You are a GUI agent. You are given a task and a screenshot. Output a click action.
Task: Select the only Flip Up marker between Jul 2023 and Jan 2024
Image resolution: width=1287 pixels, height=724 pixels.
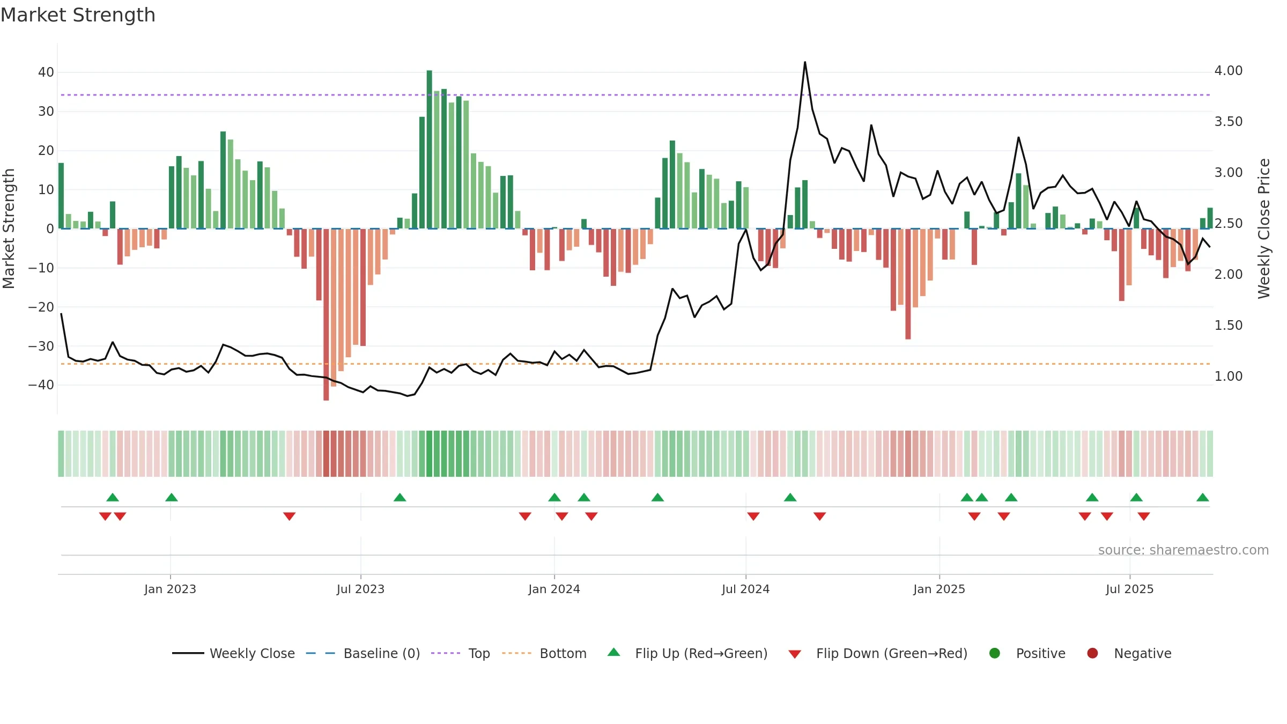[400, 497]
